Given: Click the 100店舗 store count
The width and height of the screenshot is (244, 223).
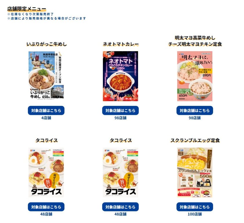Looking at the screenshot, I should click(x=195, y=214).
